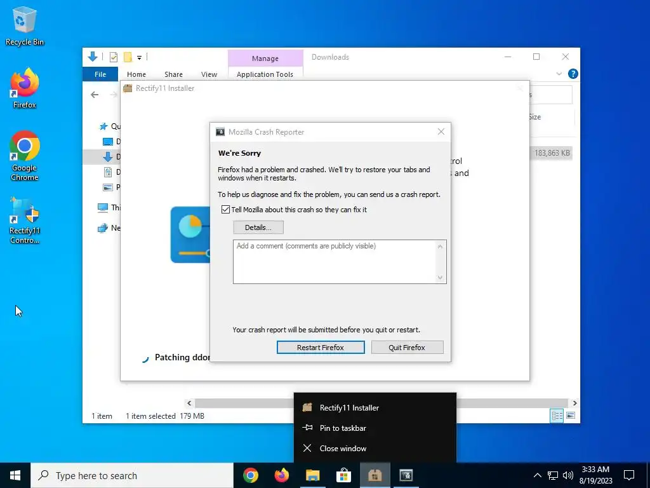
Task: Click the Explorer horizontal scrollbar left arrow
Action: [x=189, y=403]
